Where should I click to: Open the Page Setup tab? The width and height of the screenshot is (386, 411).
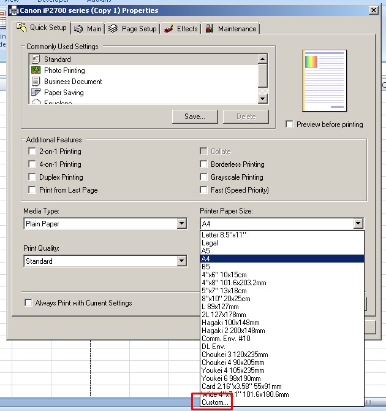tap(132, 29)
